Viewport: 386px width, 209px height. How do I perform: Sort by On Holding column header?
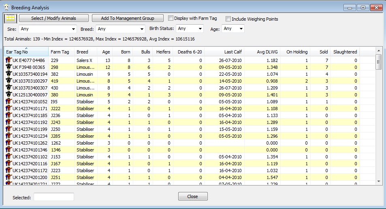point(295,52)
